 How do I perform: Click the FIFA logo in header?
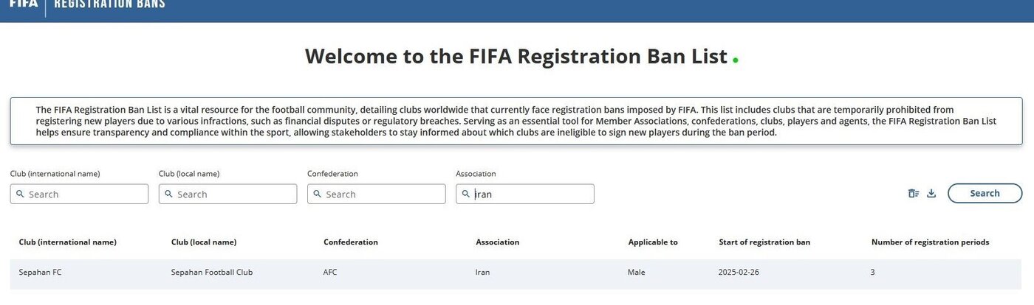[23, 4]
